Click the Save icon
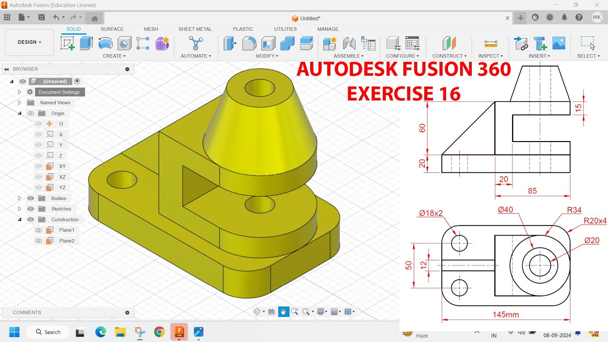The image size is (608, 342). coord(41,18)
